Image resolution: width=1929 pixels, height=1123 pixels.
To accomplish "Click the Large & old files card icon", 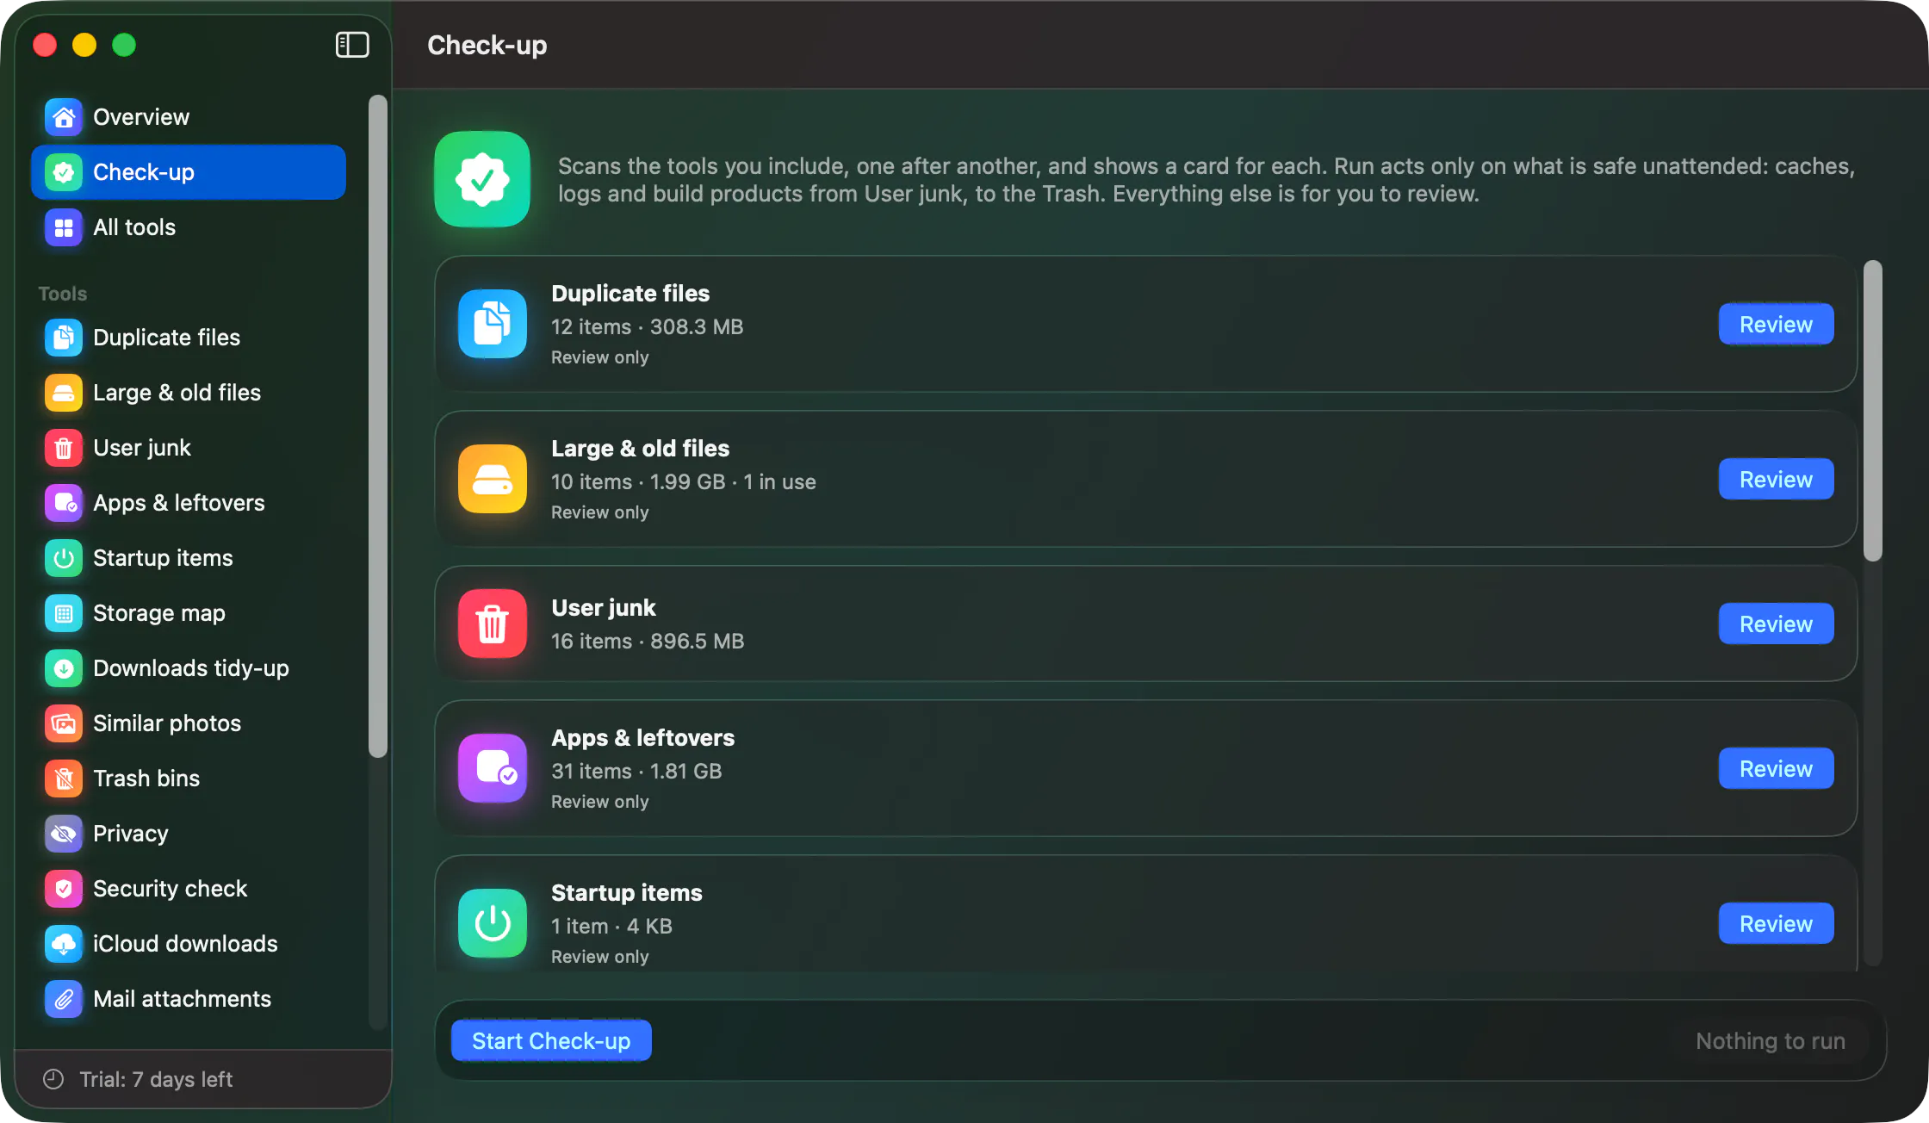I will [493, 479].
